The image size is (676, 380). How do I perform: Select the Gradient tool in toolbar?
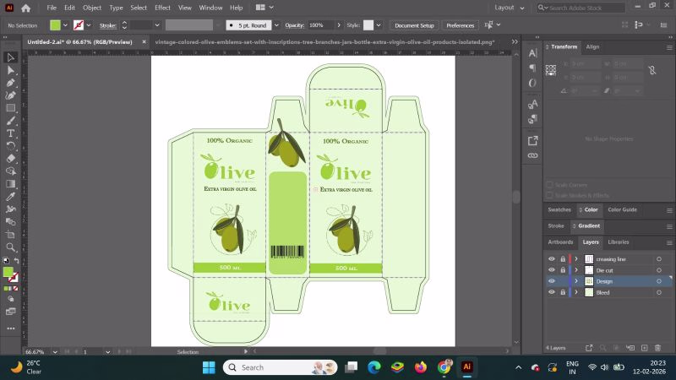[x=11, y=184]
